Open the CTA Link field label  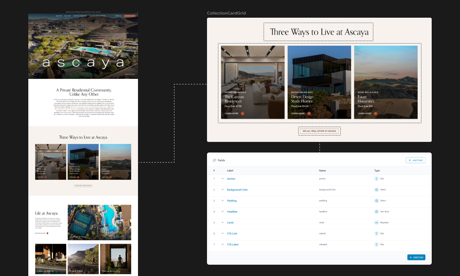(232, 234)
